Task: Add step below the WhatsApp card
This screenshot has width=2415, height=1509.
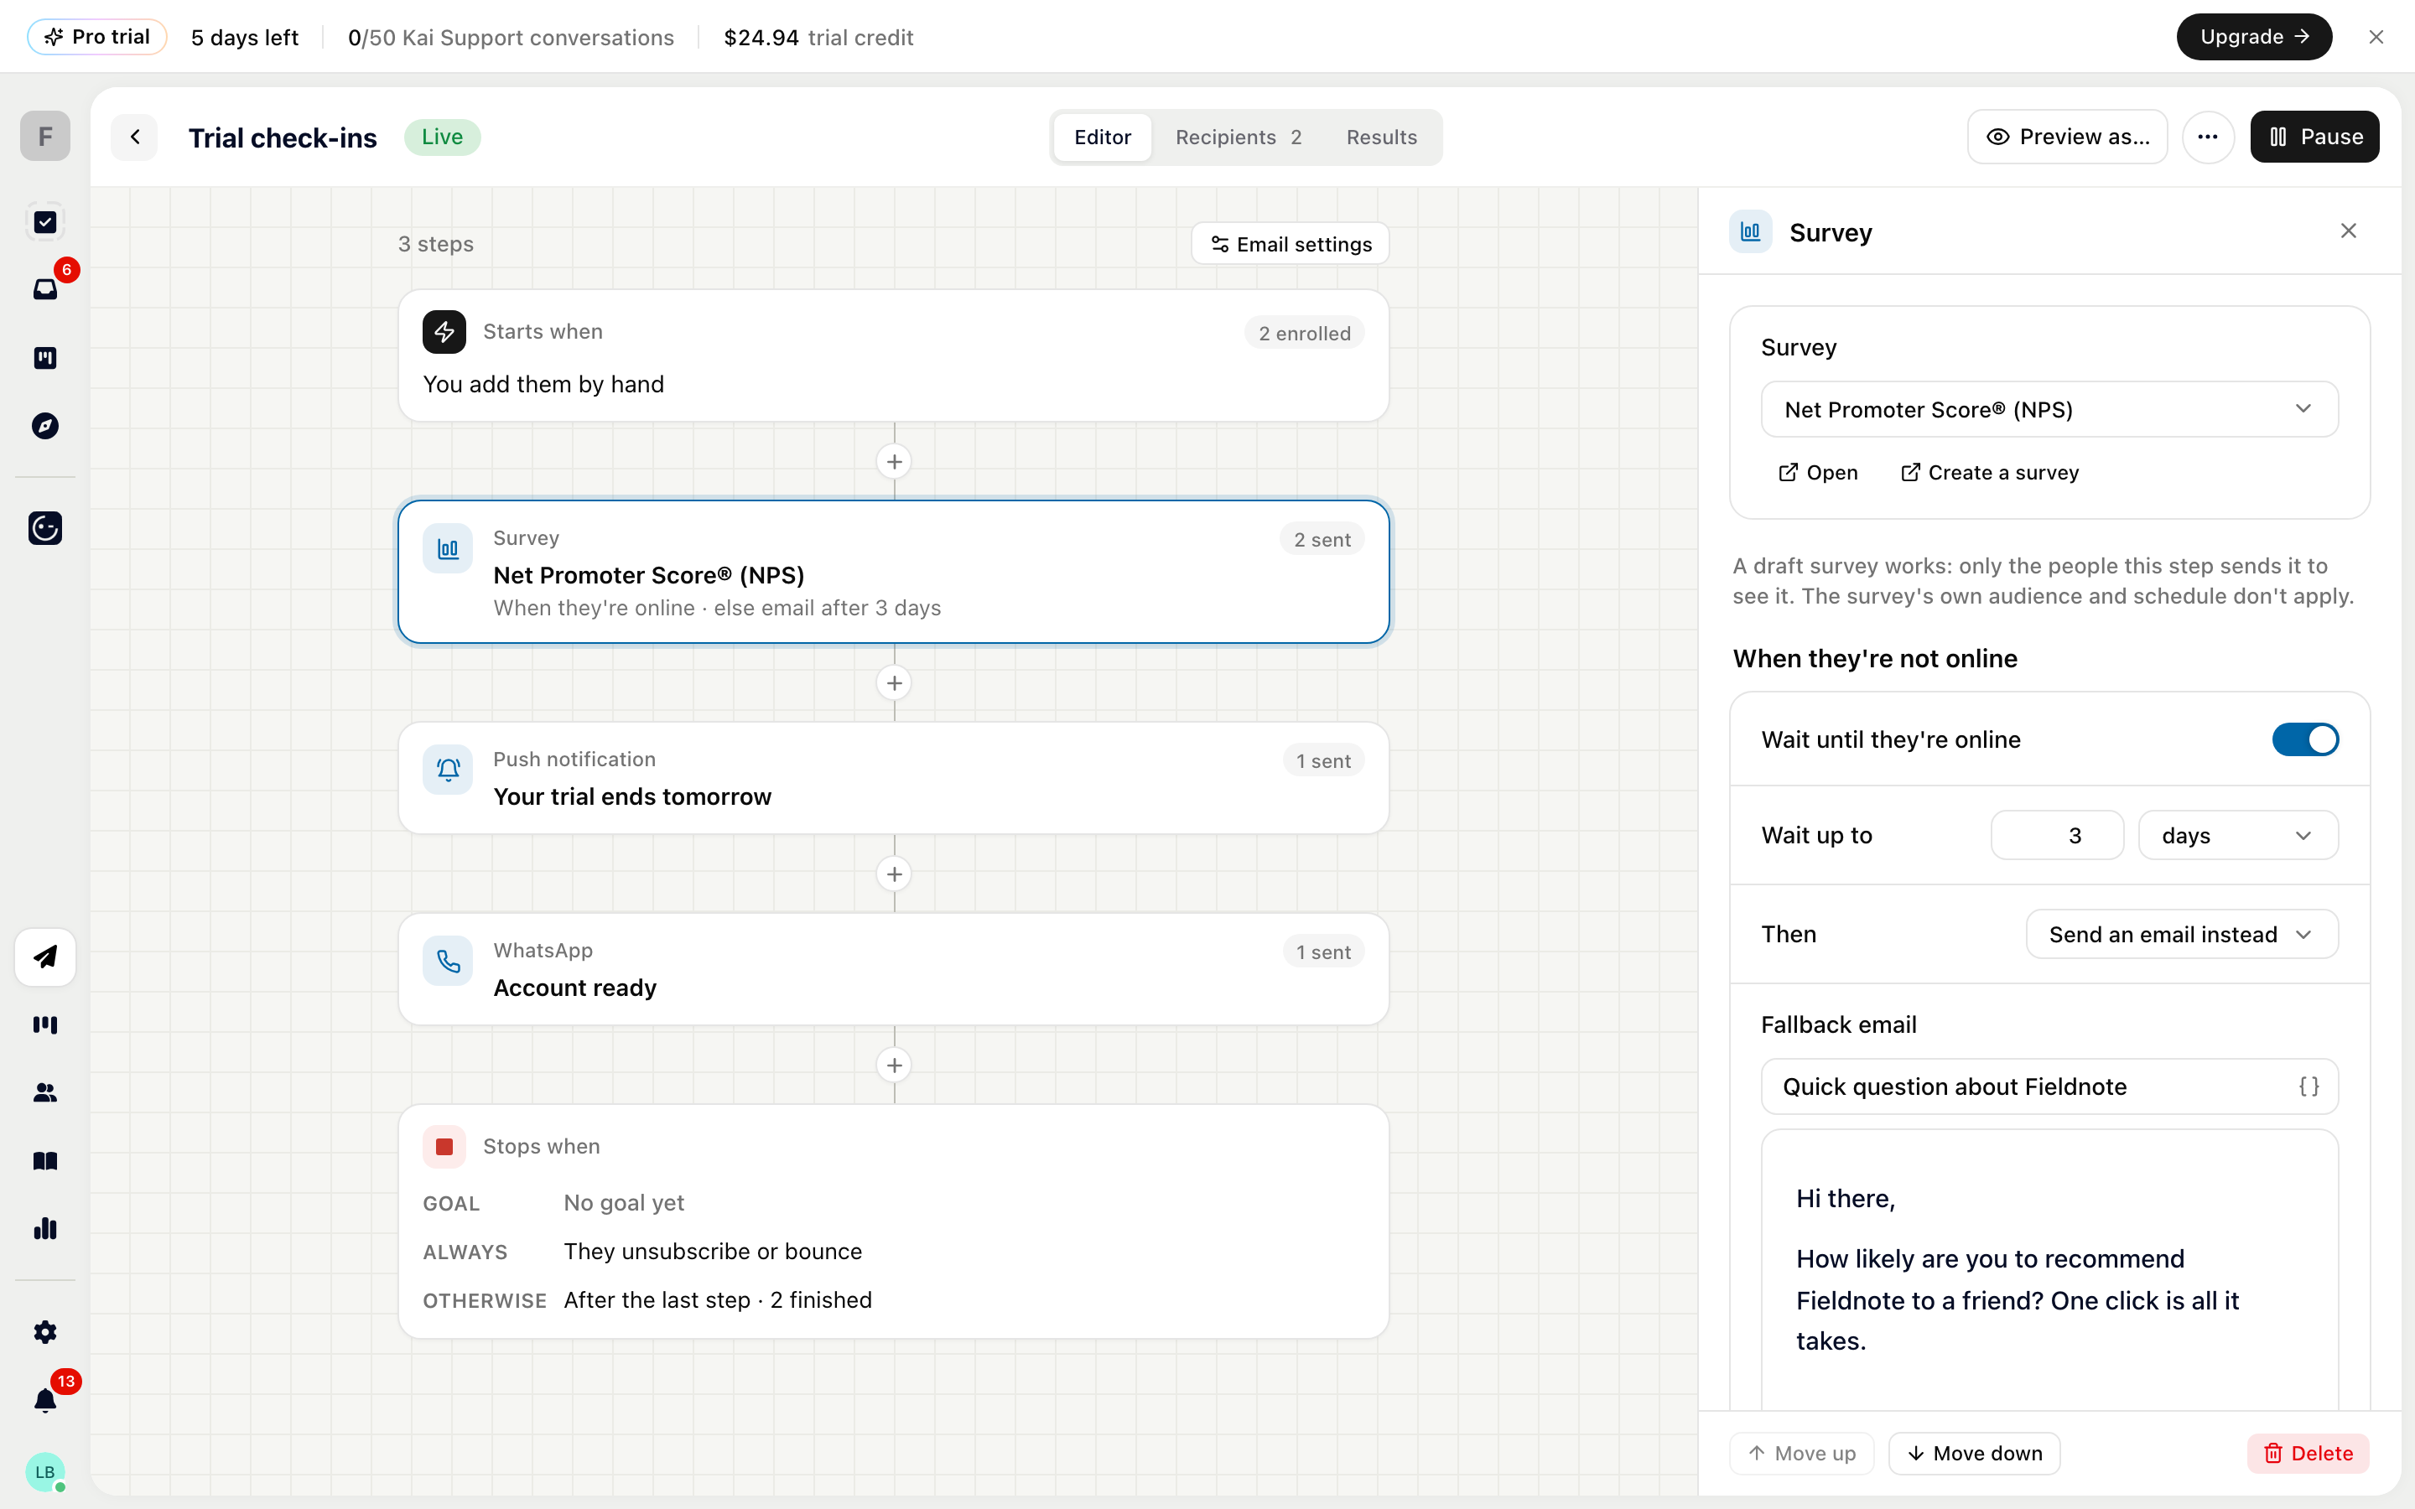Action: click(x=894, y=1066)
